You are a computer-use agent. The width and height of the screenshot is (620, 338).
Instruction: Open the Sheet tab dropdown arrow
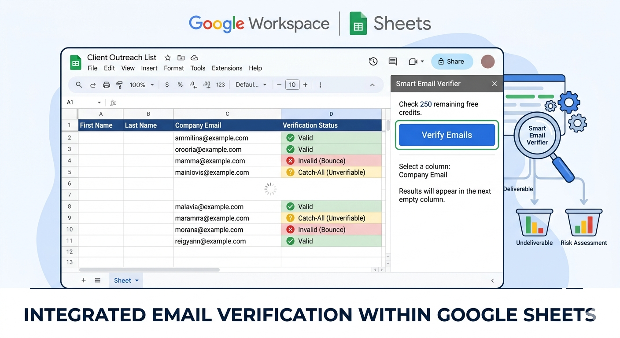pos(137,280)
